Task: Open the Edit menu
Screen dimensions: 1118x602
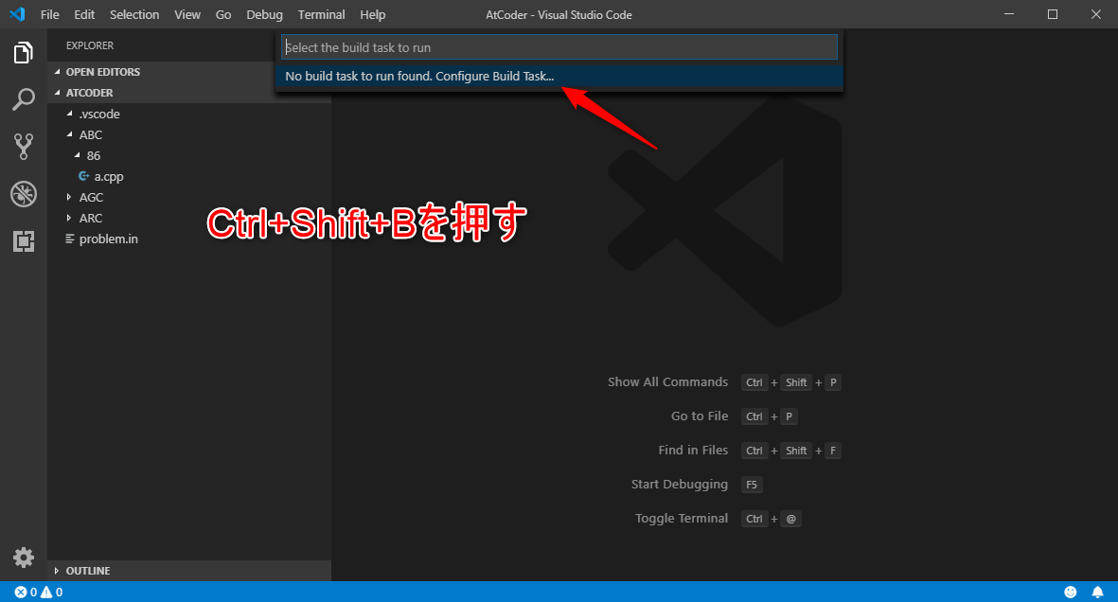Action: pos(84,14)
